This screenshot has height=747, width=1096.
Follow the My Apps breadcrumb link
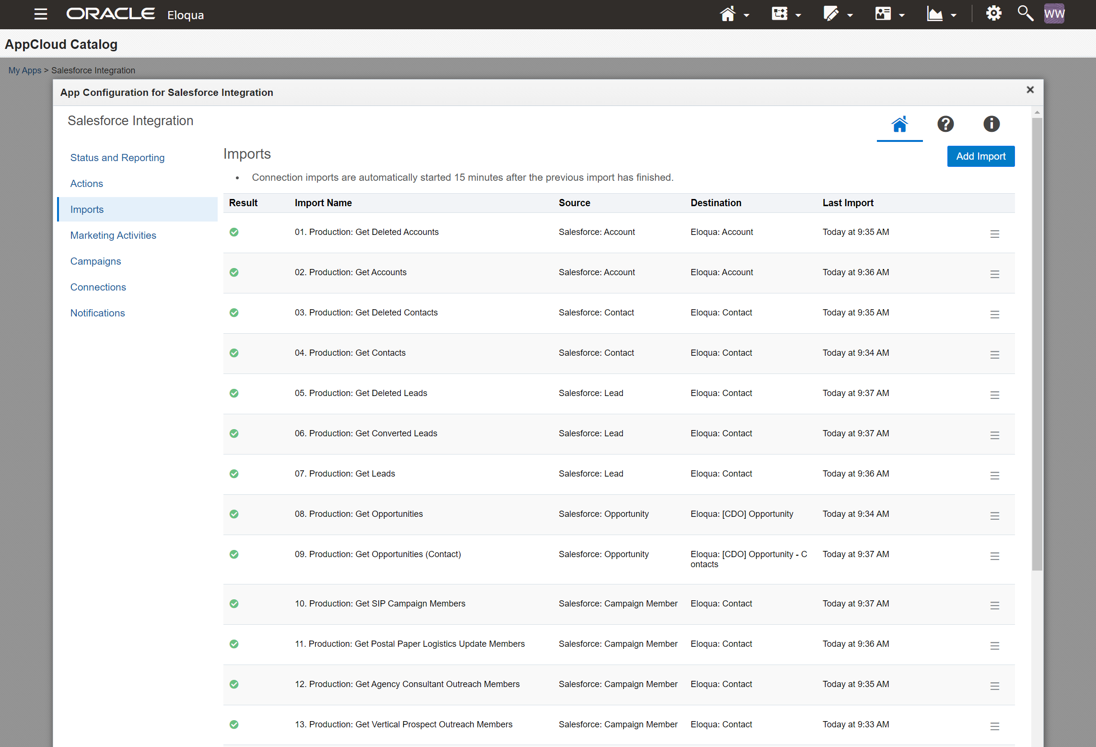(25, 70)
